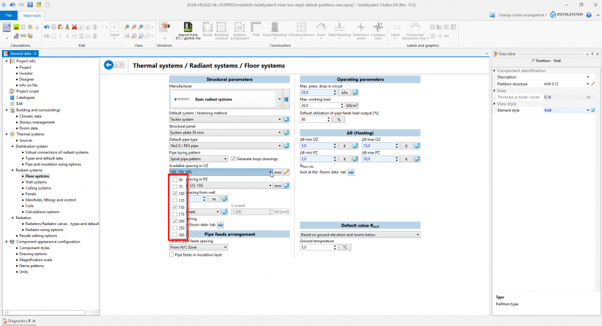The image size is (602, 326).
Task: Select the Roof construction tool
Action: coord(321,29)
